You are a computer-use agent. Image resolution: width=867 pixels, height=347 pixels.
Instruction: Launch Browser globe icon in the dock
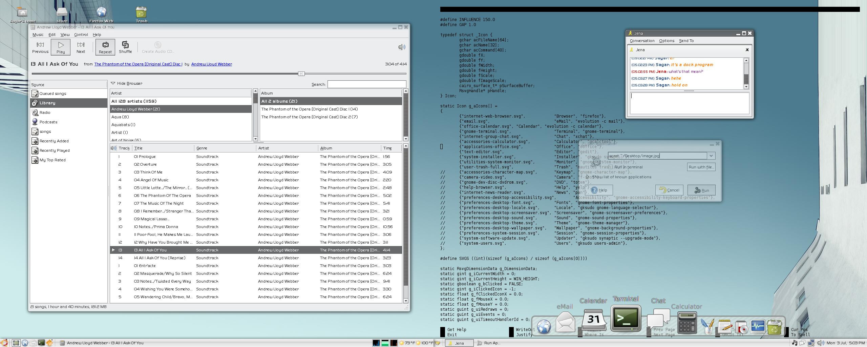click(544, 327)
